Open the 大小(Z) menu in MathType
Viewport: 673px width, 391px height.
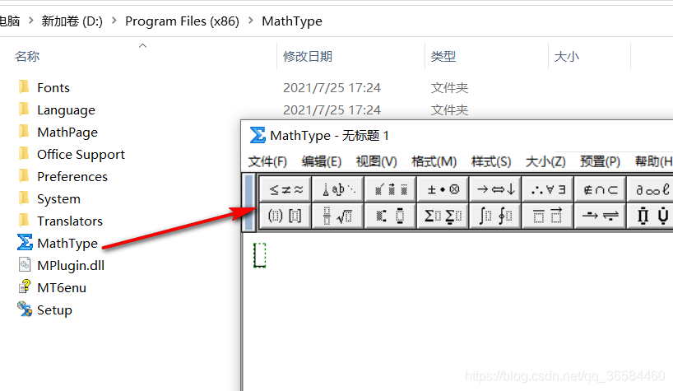click(x=545, y=162)
